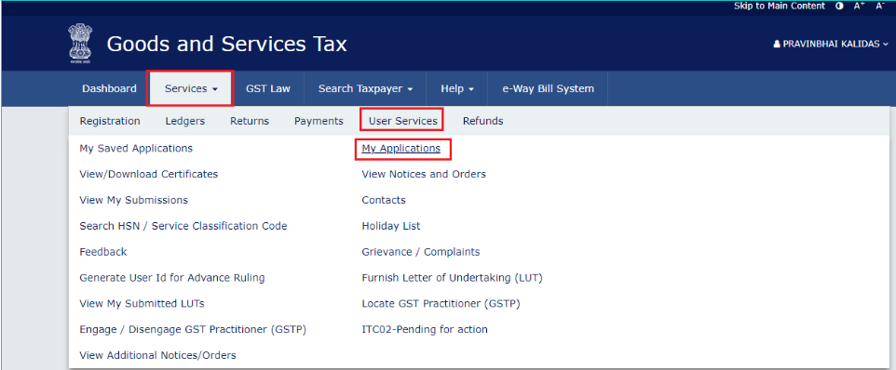896x370 pixels.
Task: Select the Ledgers submenu tab
Action: coord(185,121)
